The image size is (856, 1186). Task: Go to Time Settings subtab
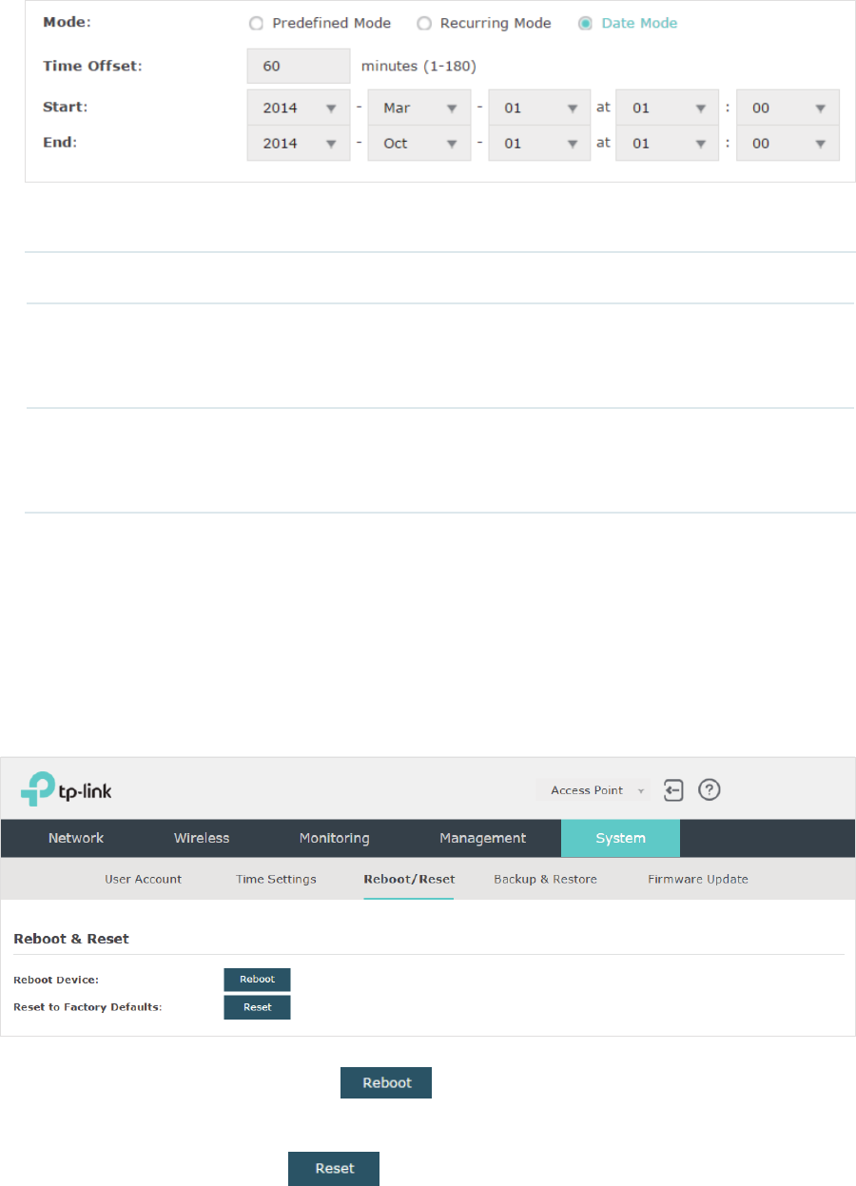point(276,879)
